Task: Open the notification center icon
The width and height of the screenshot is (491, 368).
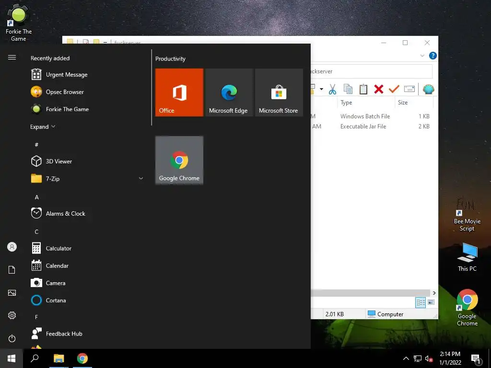Action: tap(476, 358)
